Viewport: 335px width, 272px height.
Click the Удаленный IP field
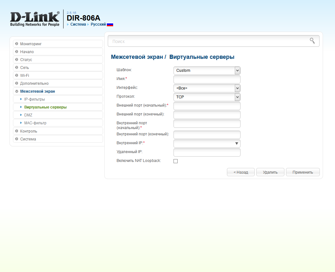207,152
